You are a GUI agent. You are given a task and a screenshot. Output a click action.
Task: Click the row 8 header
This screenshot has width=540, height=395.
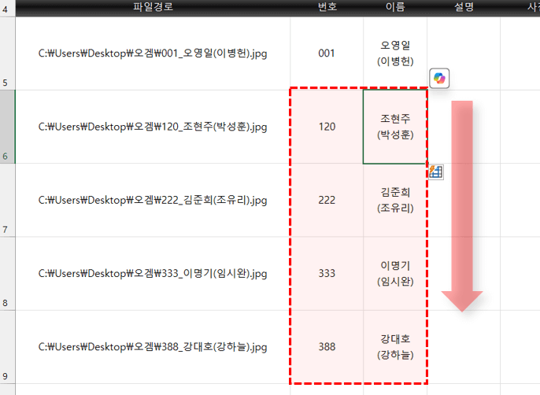point(7,273)
